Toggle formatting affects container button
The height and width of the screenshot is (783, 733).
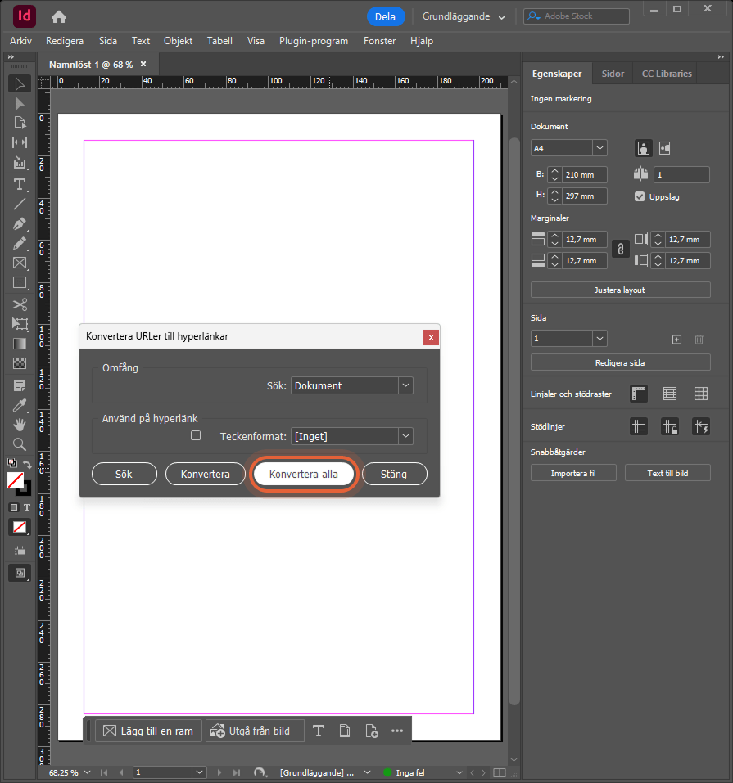tap(14, 507)
